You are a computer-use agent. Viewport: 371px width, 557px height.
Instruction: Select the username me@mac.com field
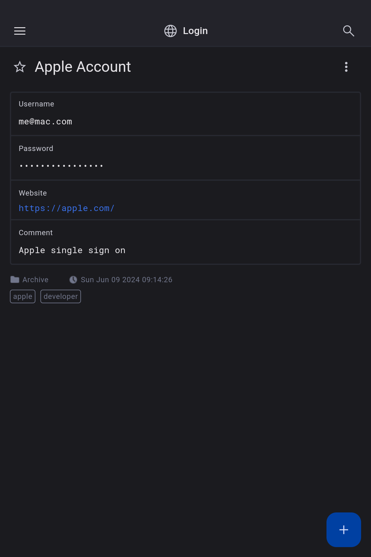(45, 122)
